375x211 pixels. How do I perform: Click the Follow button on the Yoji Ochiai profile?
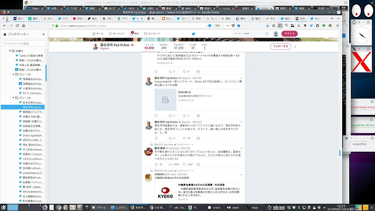(x=281, y=46)
